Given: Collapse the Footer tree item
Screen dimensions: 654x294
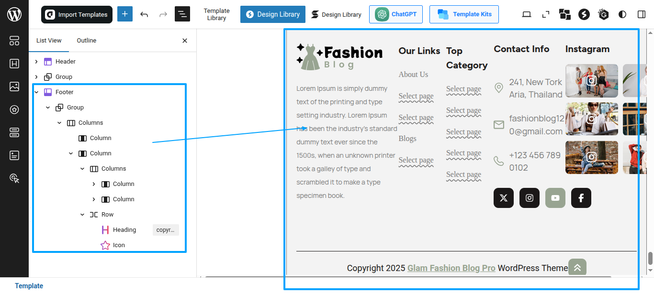Looking at the screenshot, I should coord(36,92).
